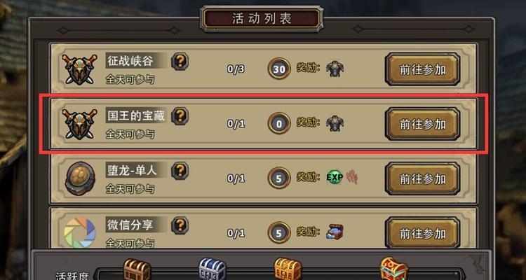View EXP reward icon for 堕龙-单人
This screenshot has width=526, height=280.
(x=335, y=177)
